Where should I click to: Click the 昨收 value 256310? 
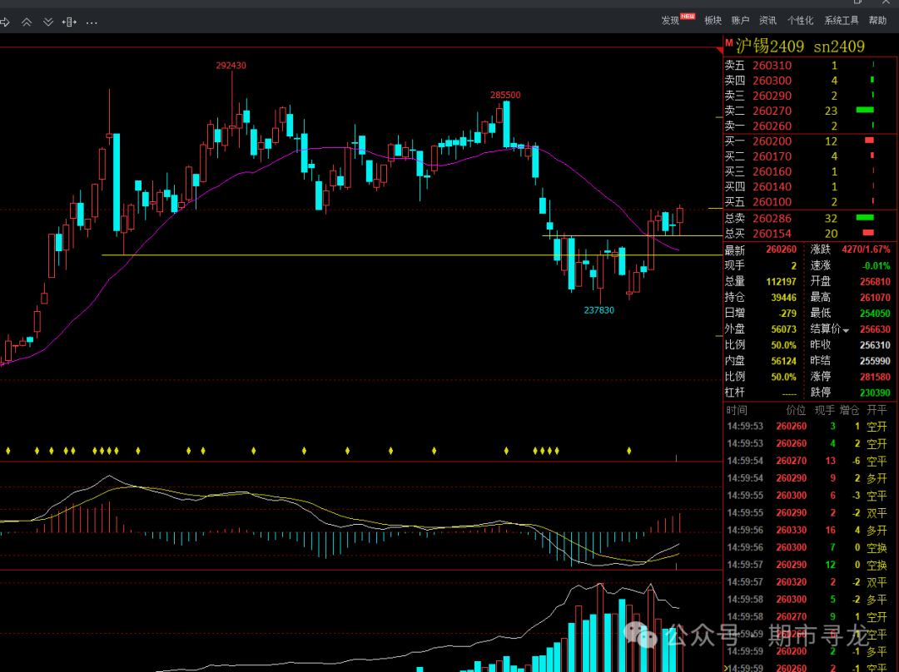875,345
